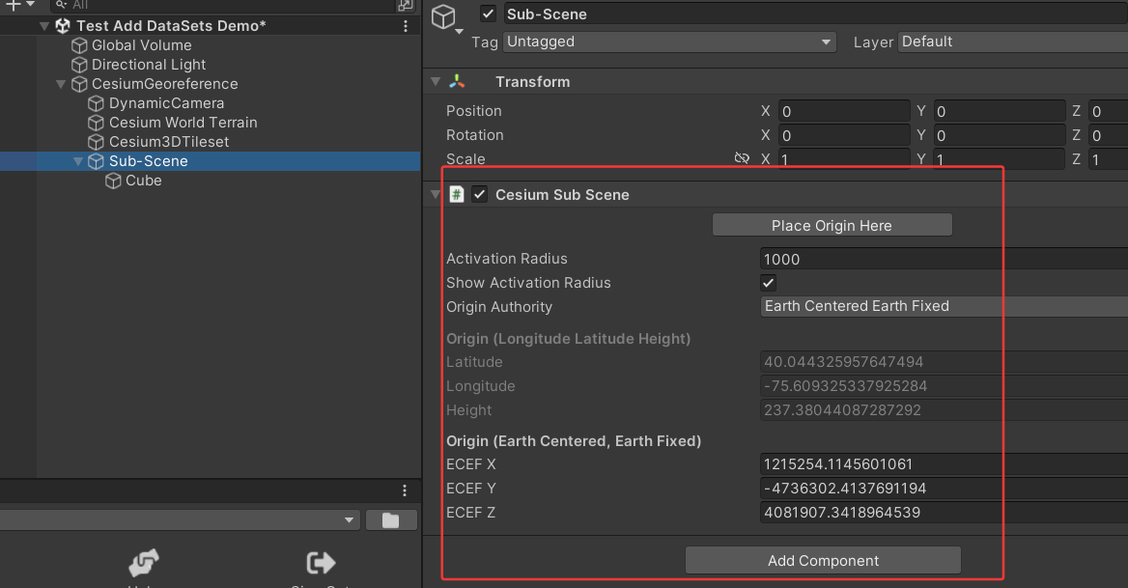Viewport: 1128px width, 588px height.
Task: Click the link/sync arrows icon at bottom
Action: (x=143, y=563)
